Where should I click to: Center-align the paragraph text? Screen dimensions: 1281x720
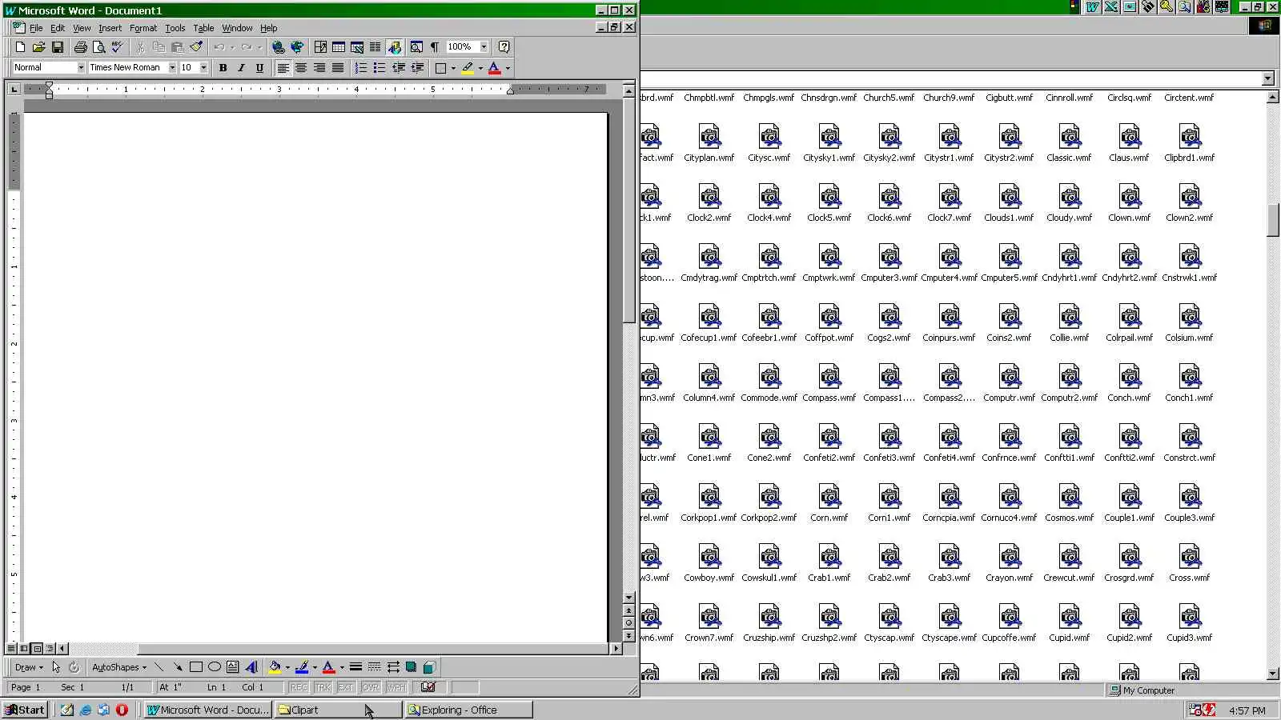click(x=301, y=68)
